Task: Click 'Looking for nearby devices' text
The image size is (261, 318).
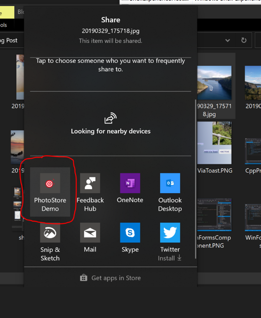Action: coord(111,131)
